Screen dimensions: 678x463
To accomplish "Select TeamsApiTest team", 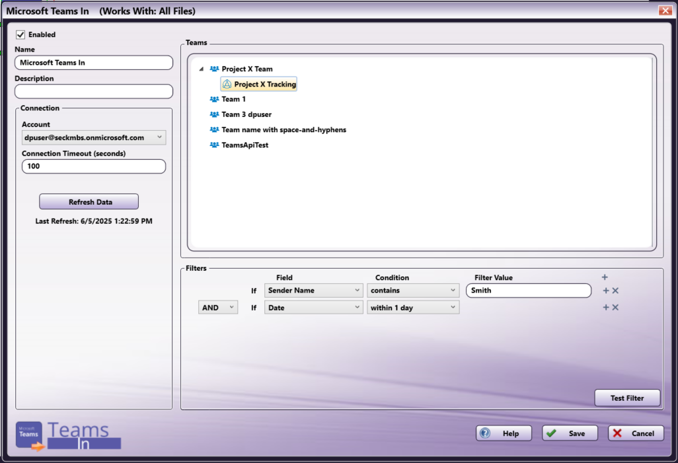I will click(x=245, y=145).
